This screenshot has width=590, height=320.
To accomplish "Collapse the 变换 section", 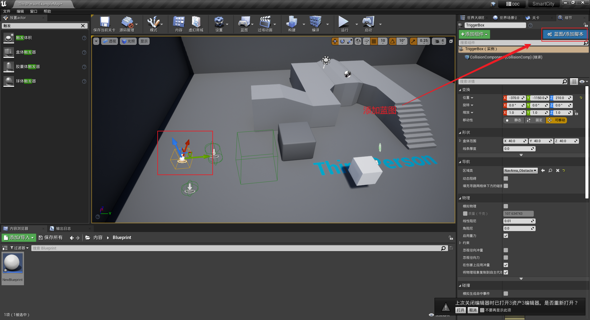I will coord(460,90).
